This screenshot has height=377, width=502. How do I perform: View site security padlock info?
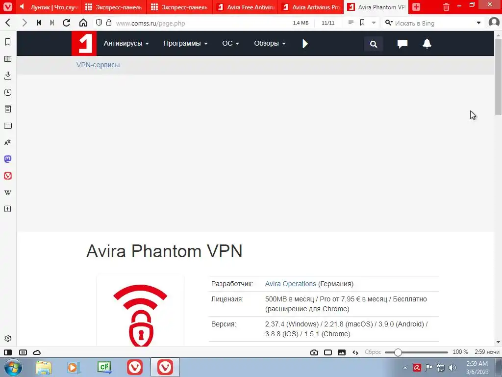click(x=109, y=23)
